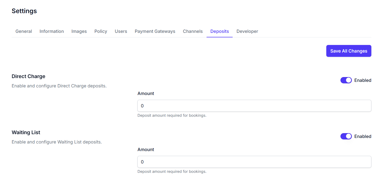Image resolution: width=383 pixels, height=192 pixels.
Task: Click the Amount label under Direct Charge
Action: point(146,93)
